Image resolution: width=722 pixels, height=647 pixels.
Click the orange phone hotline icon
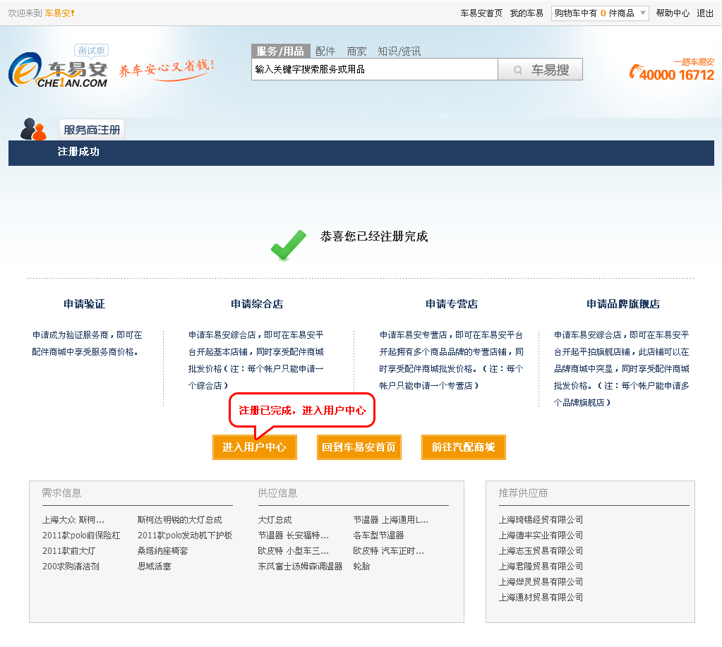pos(636,72)
